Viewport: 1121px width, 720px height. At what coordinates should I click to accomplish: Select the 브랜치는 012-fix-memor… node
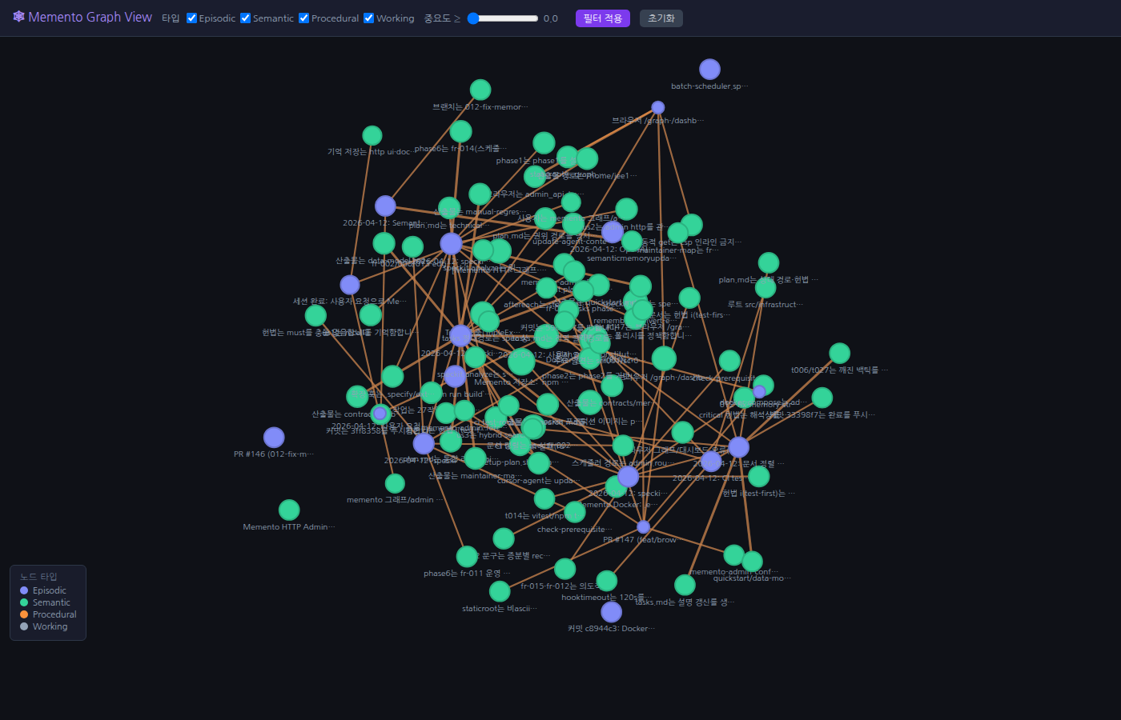pyautogui.click(x=480, y=90)
